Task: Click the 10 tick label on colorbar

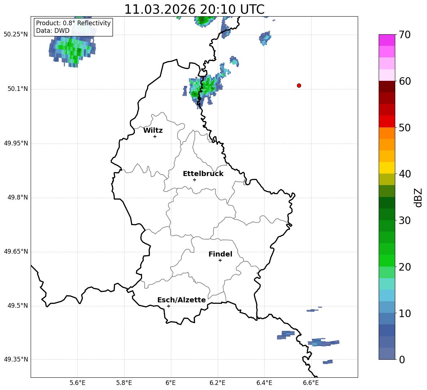Action: pos(405,314)
